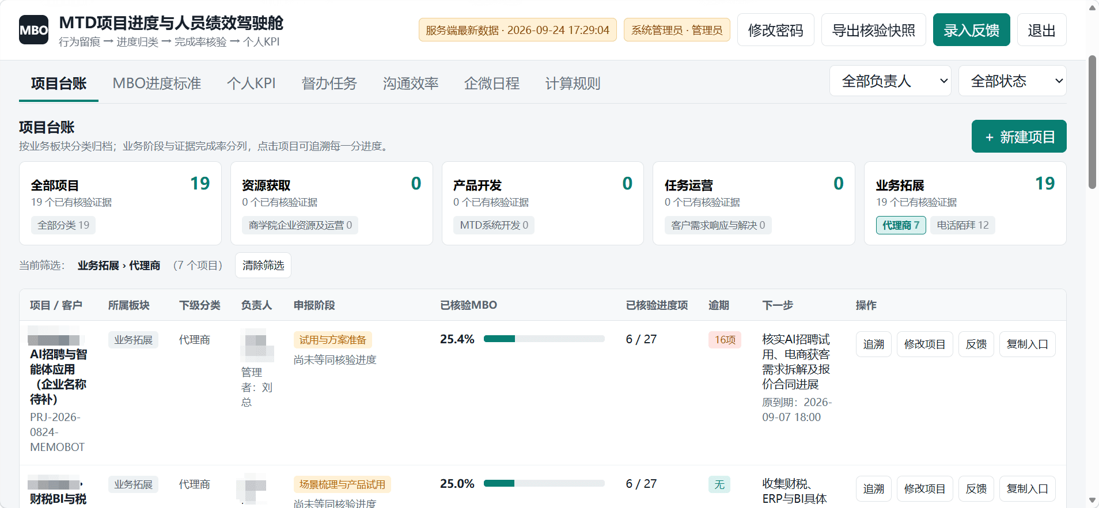The image size is (1099, 508).
Task: Click the overdue 16项 badge
Action: coord(725,340)
